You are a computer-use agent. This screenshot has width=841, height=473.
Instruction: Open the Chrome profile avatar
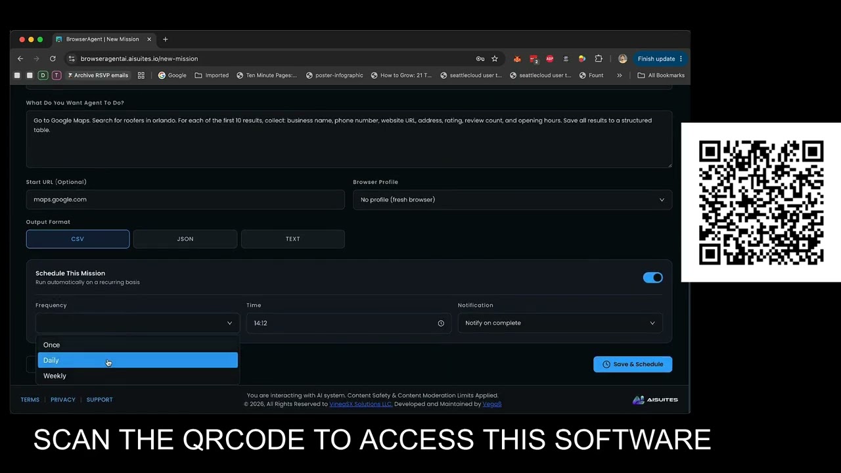pyautogui.click(x=623, y=58)
